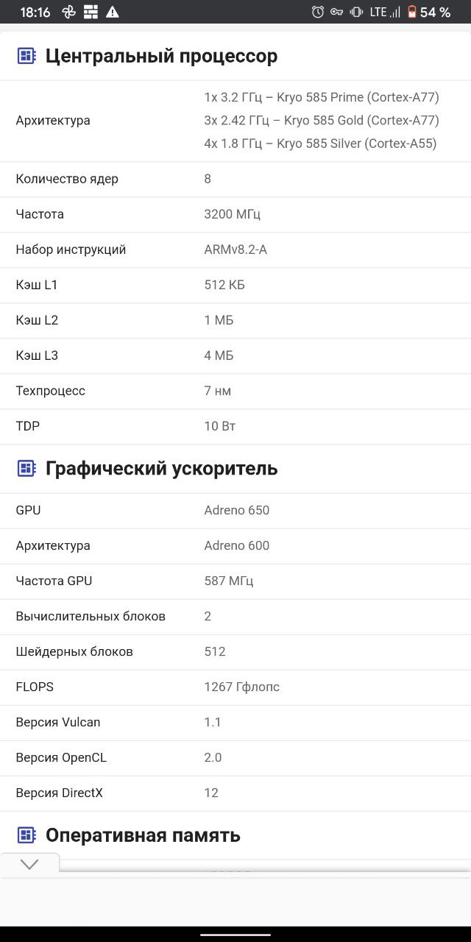Viewport: 471px width, 942px height.
Task: Tap the Техпроцесс 7 нм row
Action: coord(235,391)
